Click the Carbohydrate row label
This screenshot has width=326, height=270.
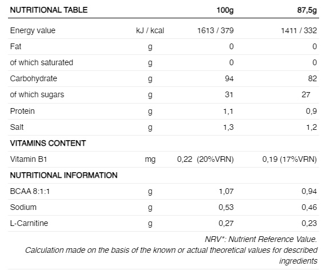pos(34,78)
